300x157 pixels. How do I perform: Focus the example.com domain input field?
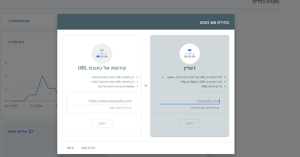click(189, 101)
